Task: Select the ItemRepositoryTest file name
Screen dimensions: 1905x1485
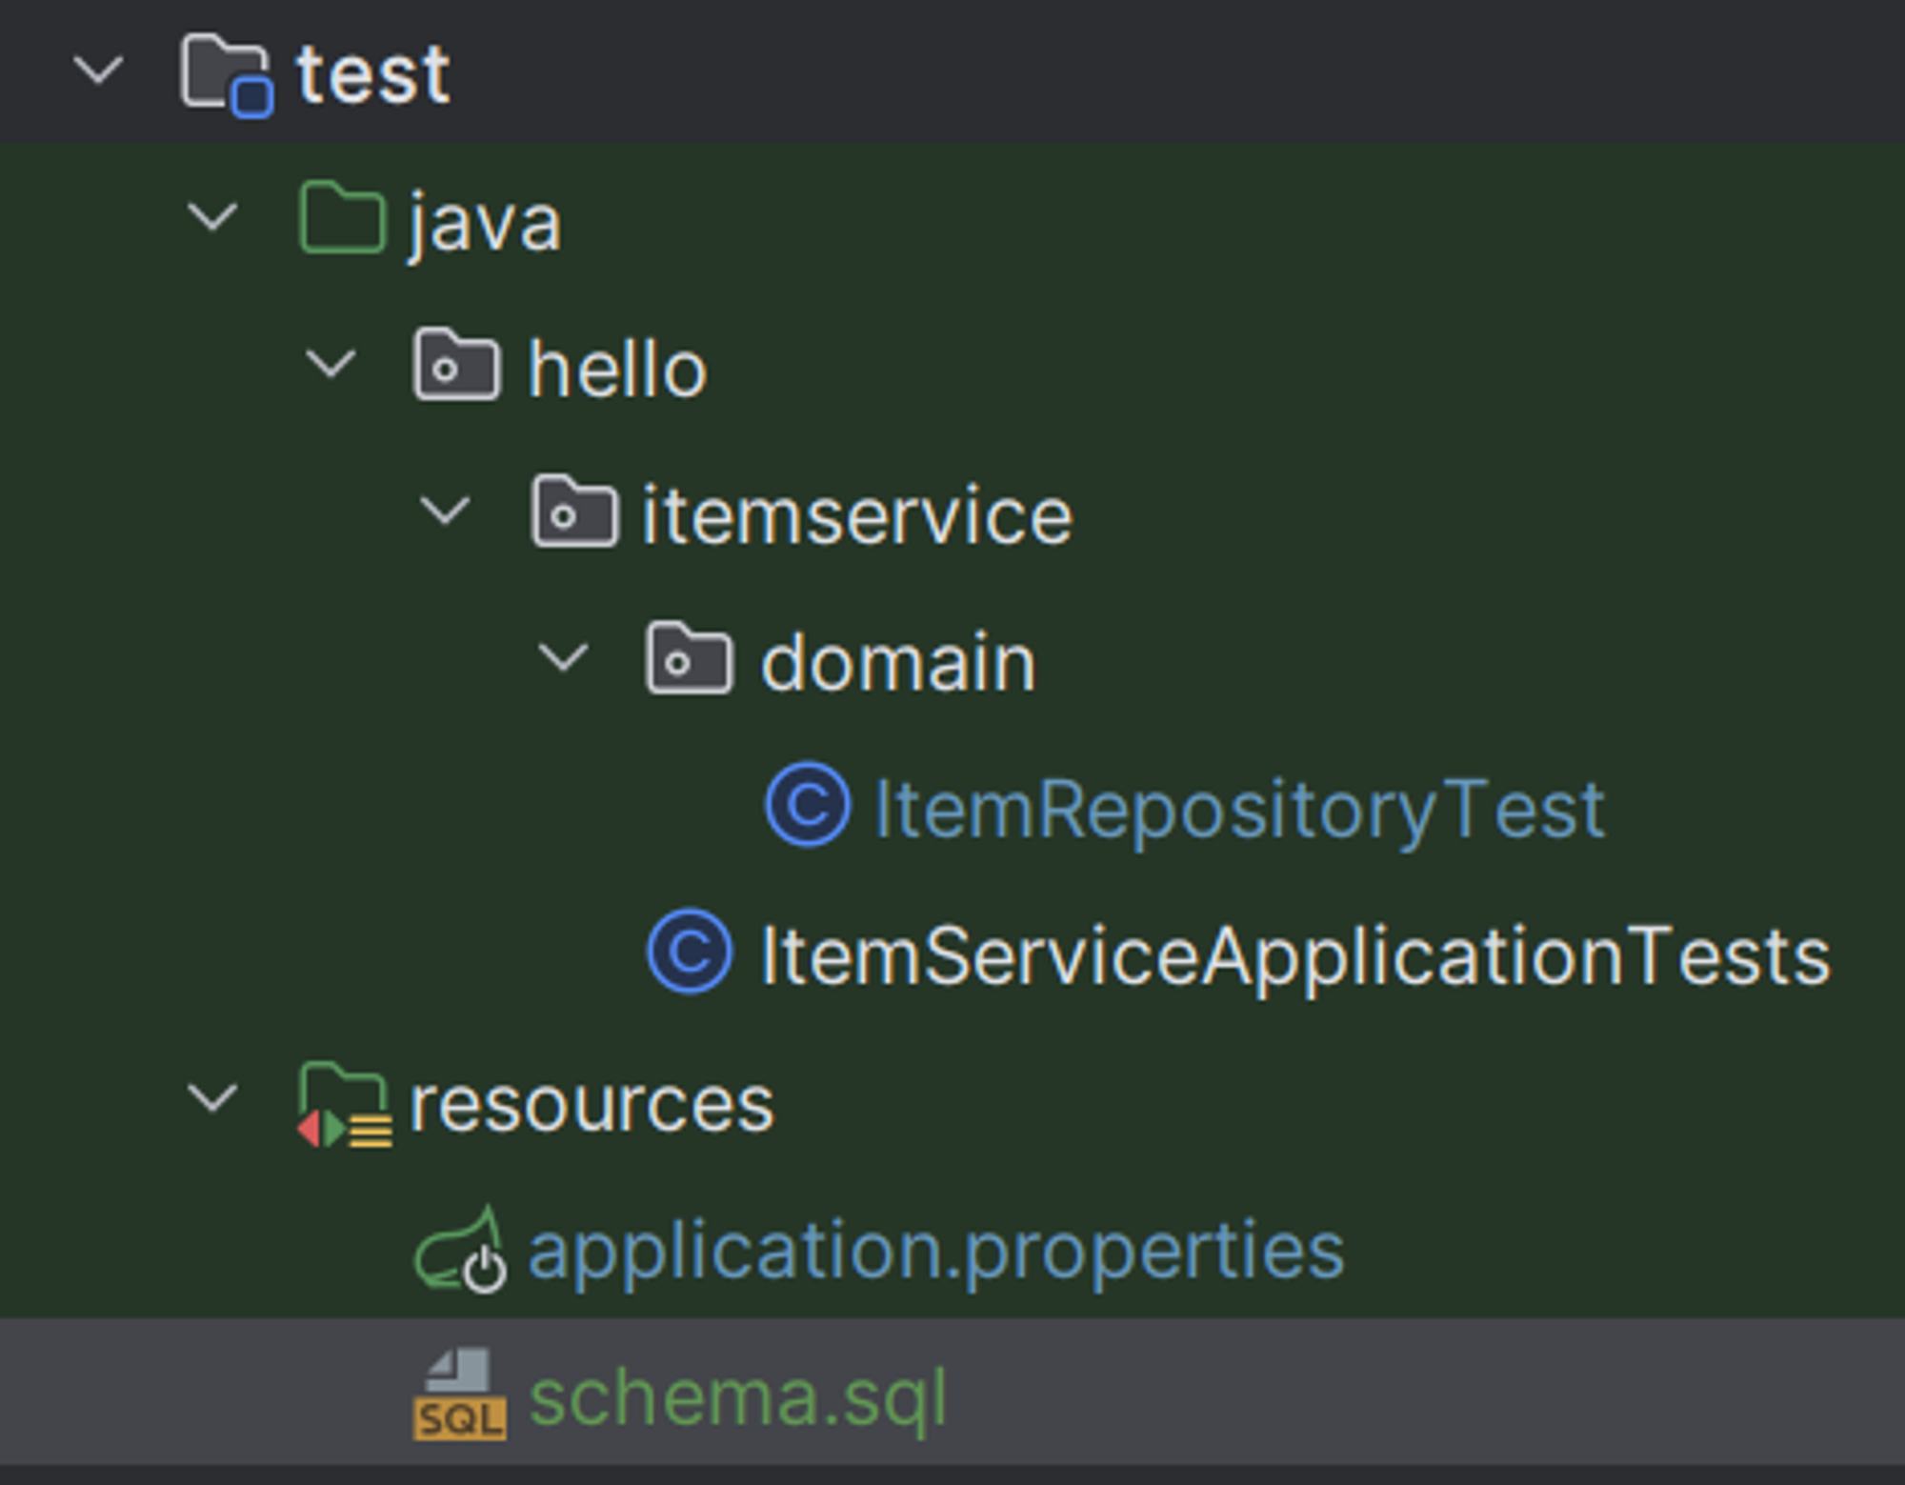Action: 1238,809
